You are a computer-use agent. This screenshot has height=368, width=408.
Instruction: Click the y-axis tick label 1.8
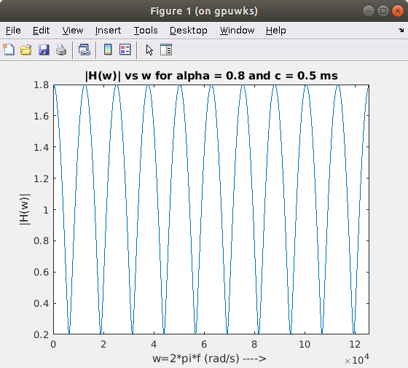[41, 85]
